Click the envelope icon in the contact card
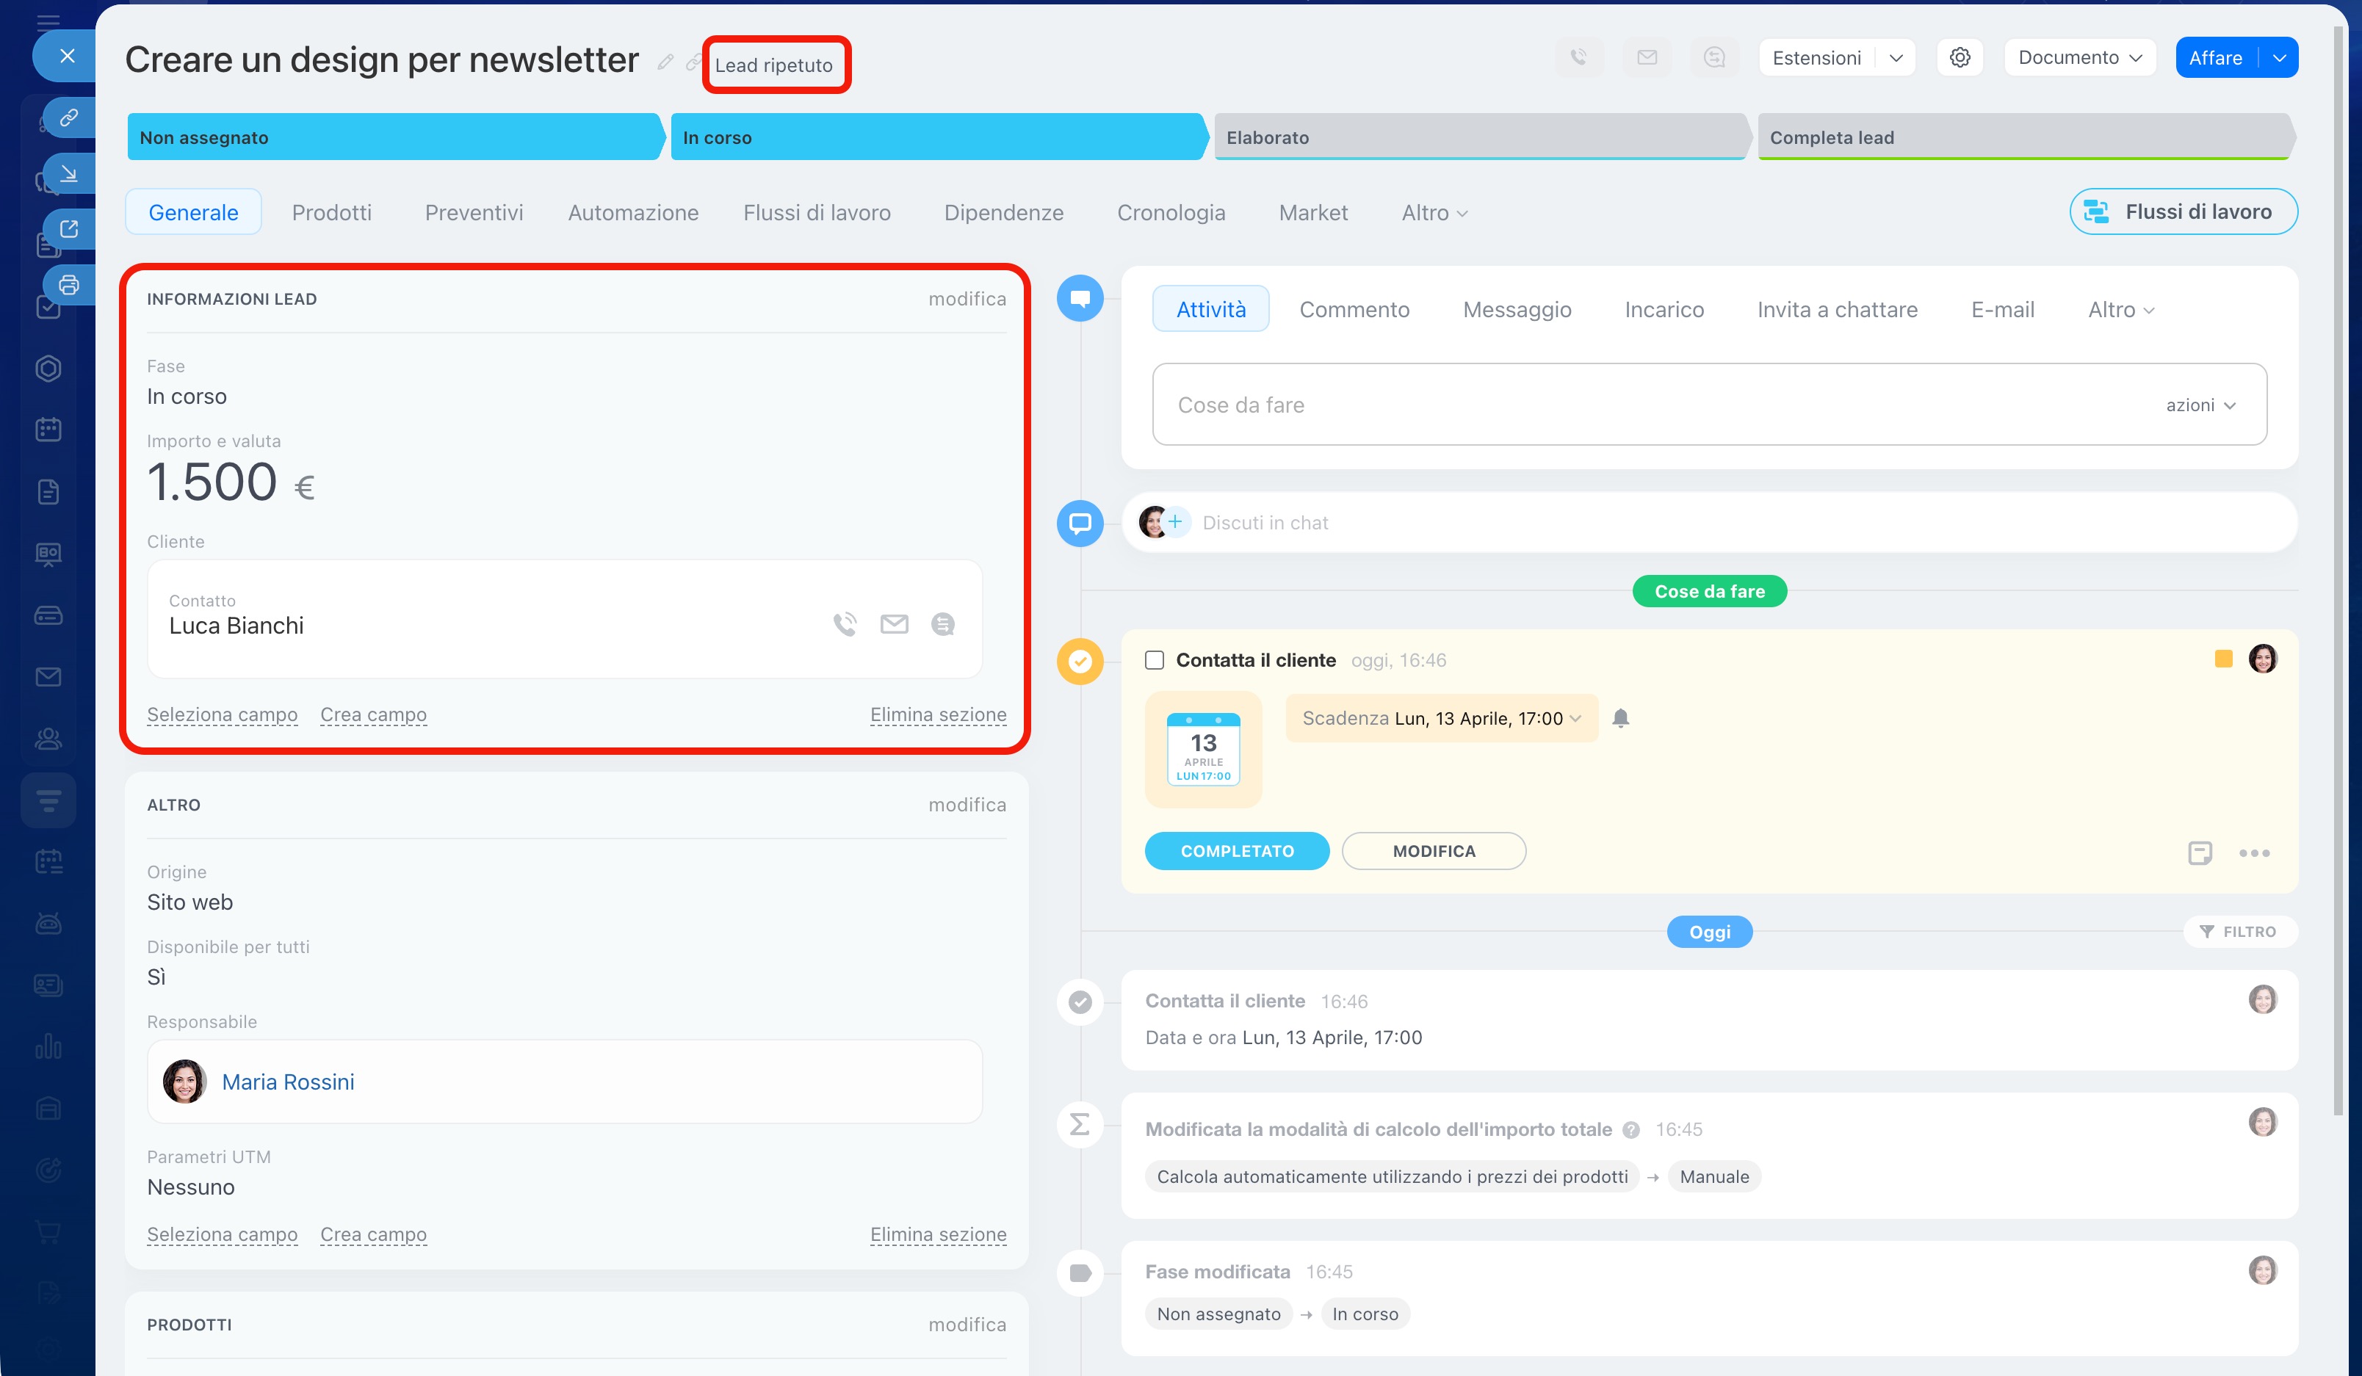 click(894, 624)
